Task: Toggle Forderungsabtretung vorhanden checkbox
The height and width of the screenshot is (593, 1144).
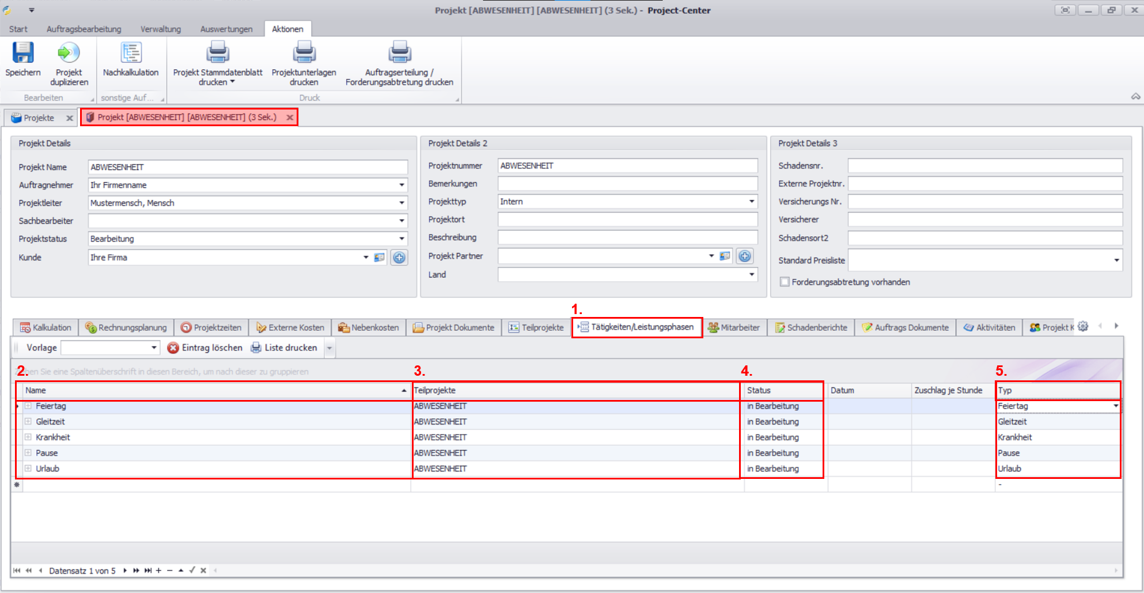Action: point(785,282)
